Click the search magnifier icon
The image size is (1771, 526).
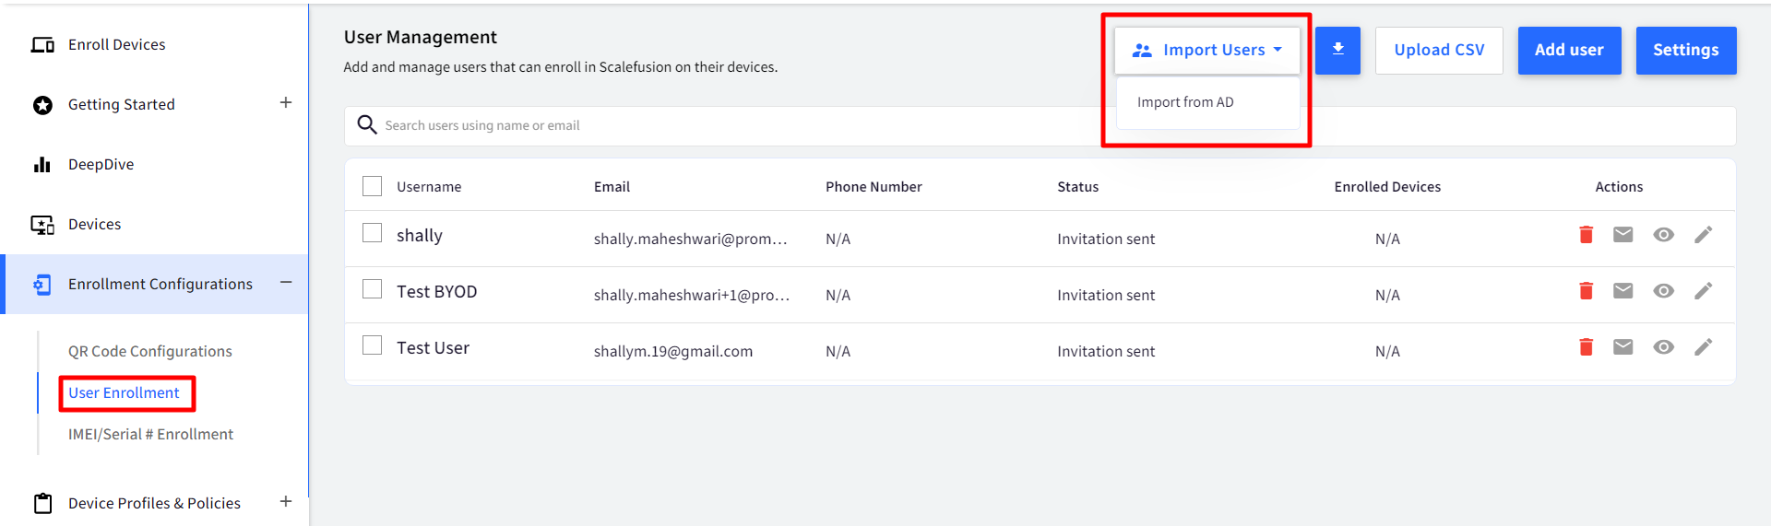tap(367, 124)
